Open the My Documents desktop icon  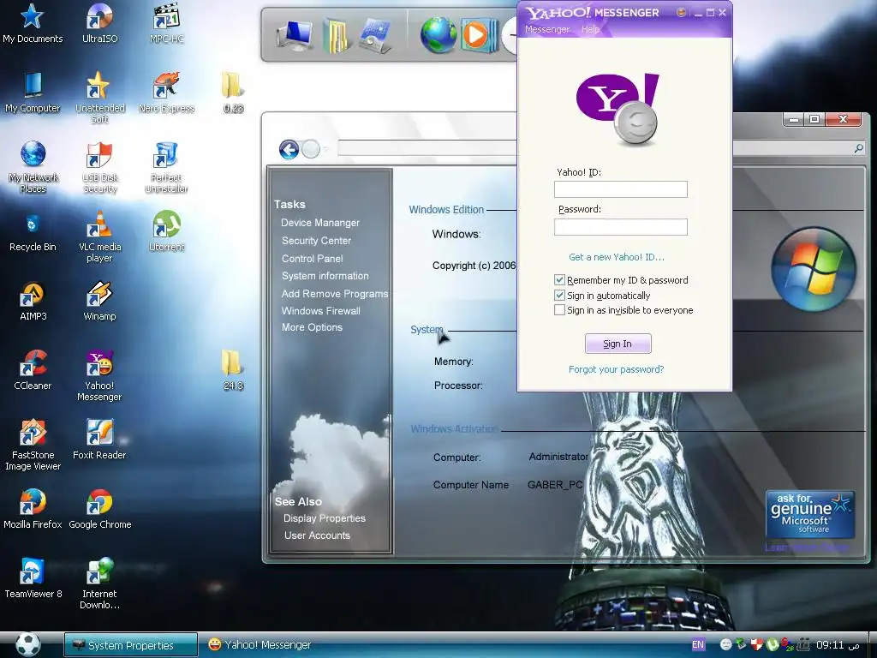pyautogui.click(x=33, y=23)
